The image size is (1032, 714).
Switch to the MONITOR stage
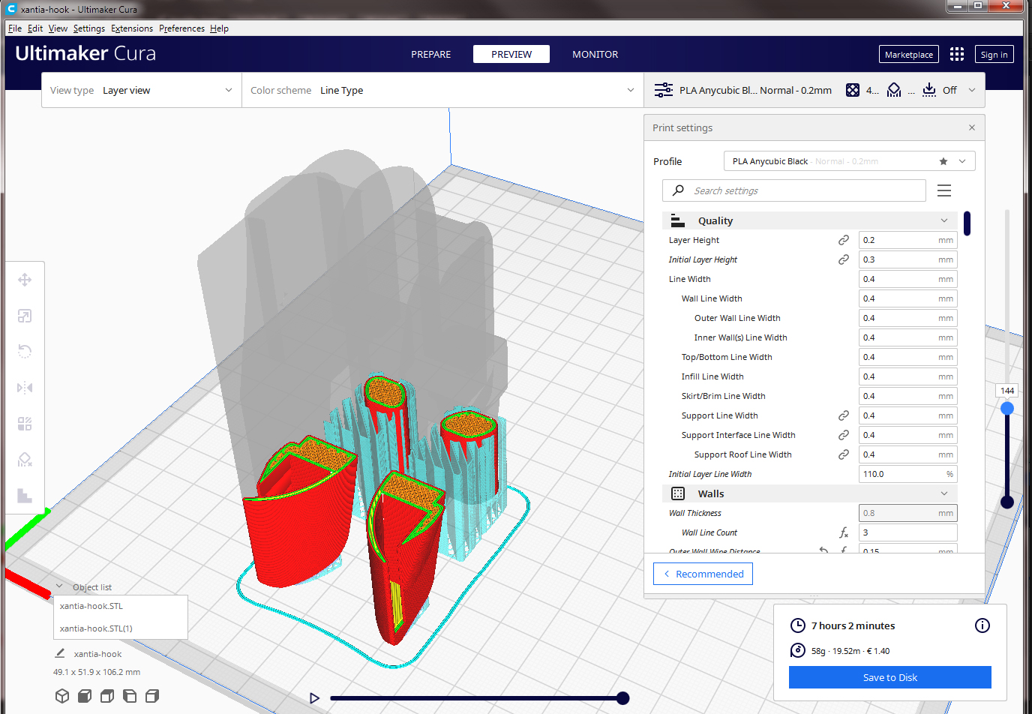click(x=595, y=54)
